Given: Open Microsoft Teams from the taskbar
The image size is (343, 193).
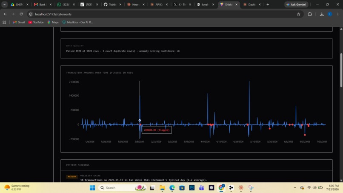Looking at the screenshot, I should (x=201, y=188).
